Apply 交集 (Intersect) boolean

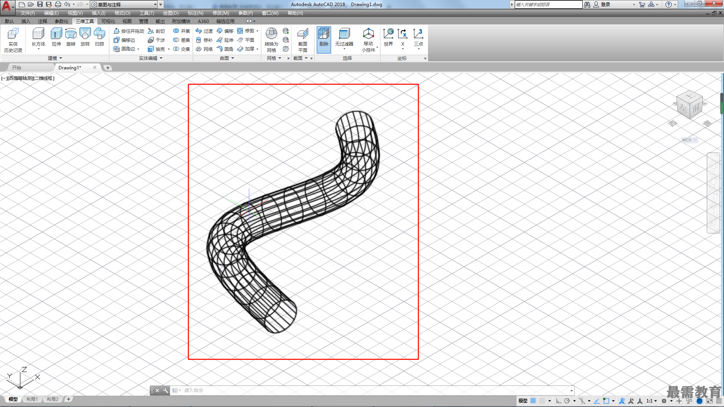click(x=181, y=49)
